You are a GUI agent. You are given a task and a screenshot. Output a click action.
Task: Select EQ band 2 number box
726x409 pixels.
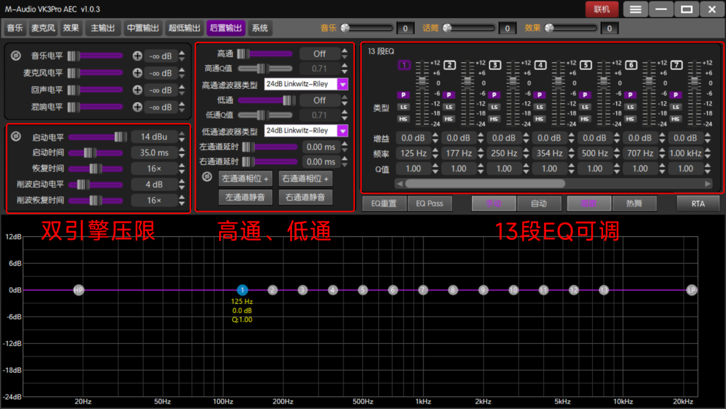click(x=449, y=65)
